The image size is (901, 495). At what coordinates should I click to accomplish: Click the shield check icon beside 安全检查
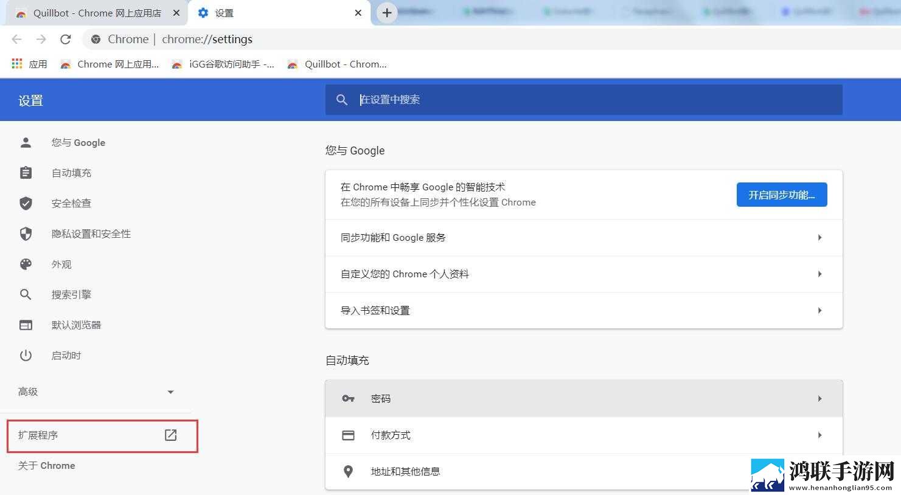26,203
